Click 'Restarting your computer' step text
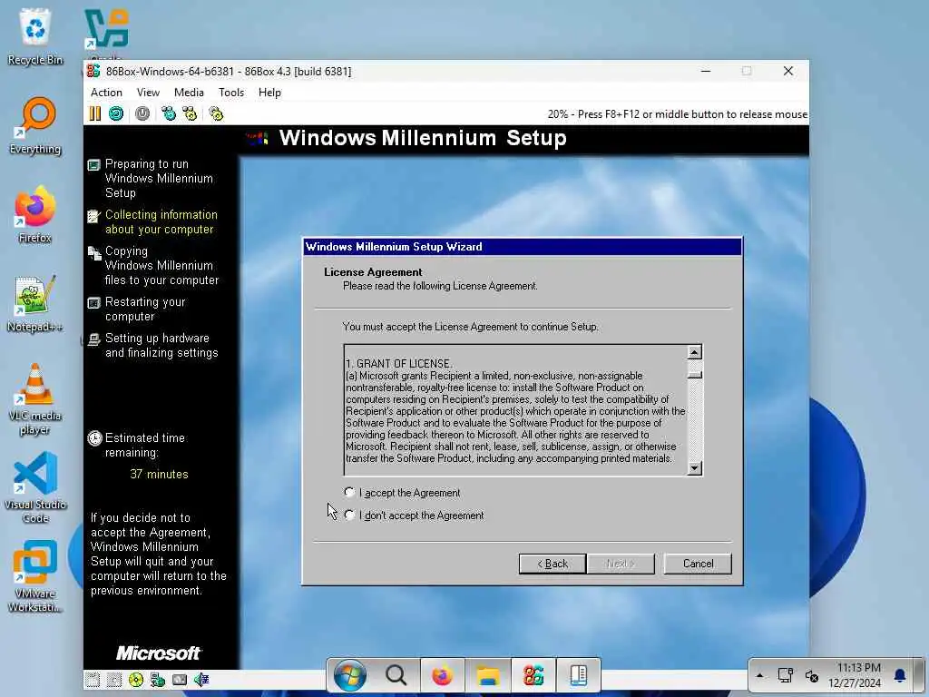Screen dimensions: 929x697 pos(145,309)
